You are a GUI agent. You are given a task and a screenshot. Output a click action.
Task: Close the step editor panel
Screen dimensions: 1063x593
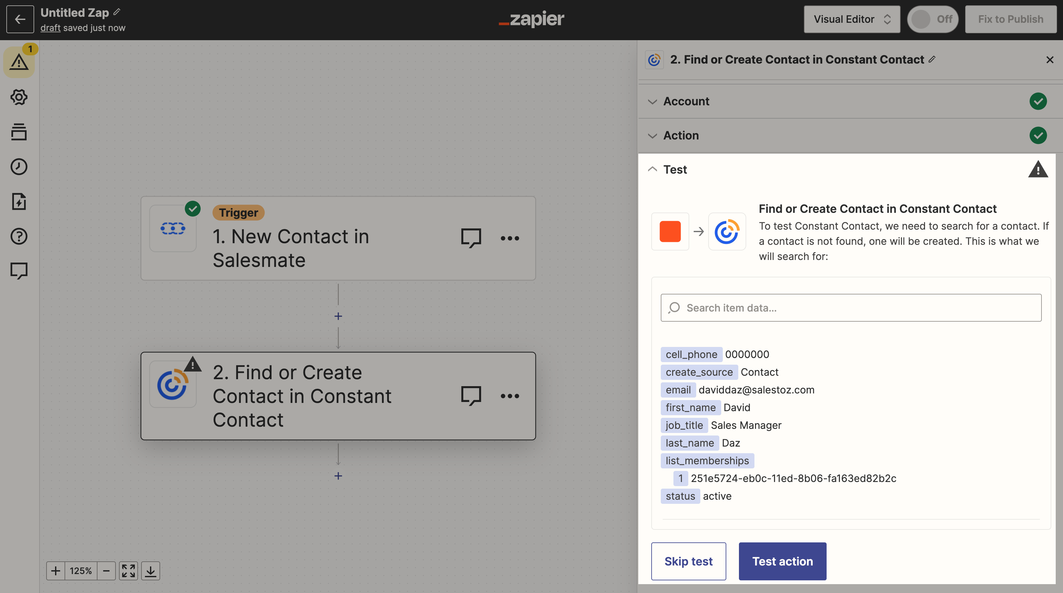1050,60
